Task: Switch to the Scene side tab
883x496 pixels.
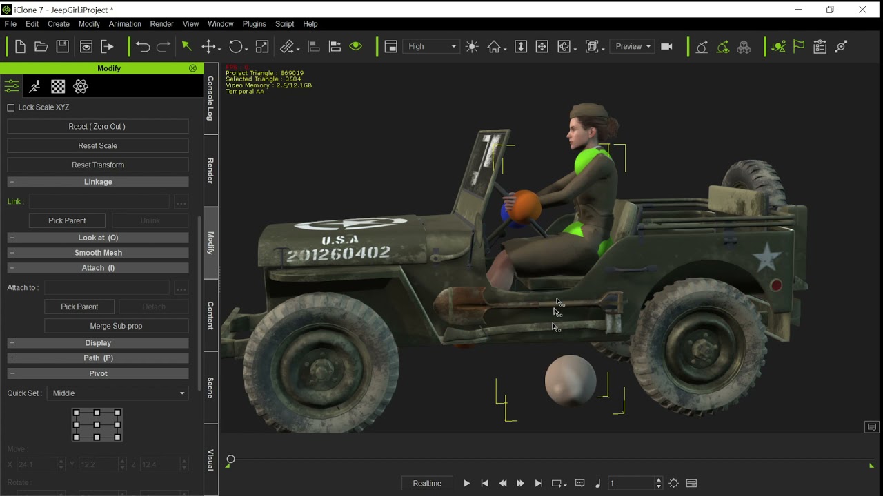Action: click(x=211, y=388)
